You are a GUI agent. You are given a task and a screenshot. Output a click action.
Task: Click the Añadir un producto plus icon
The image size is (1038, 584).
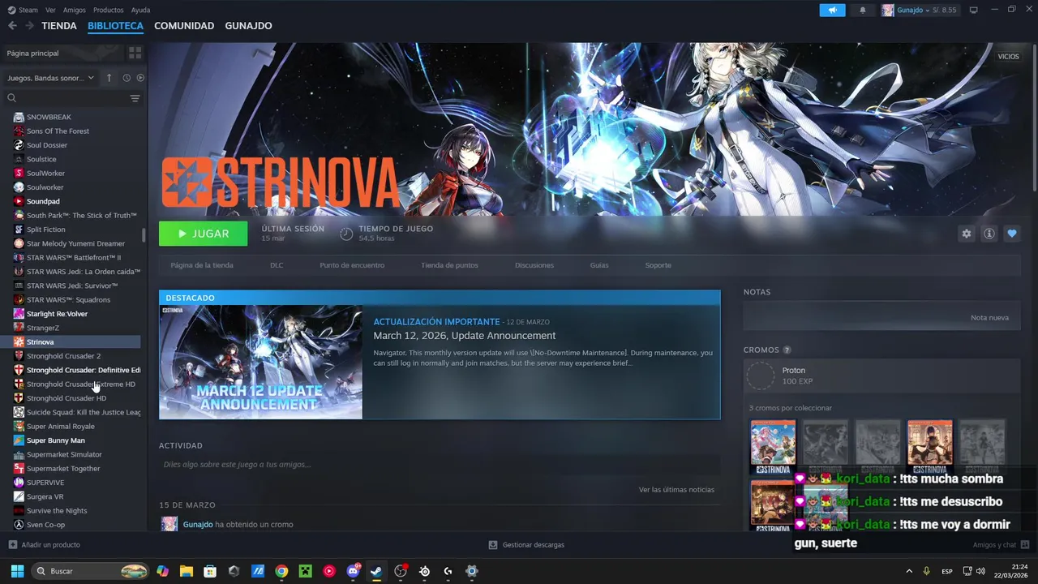click(12, 545)
